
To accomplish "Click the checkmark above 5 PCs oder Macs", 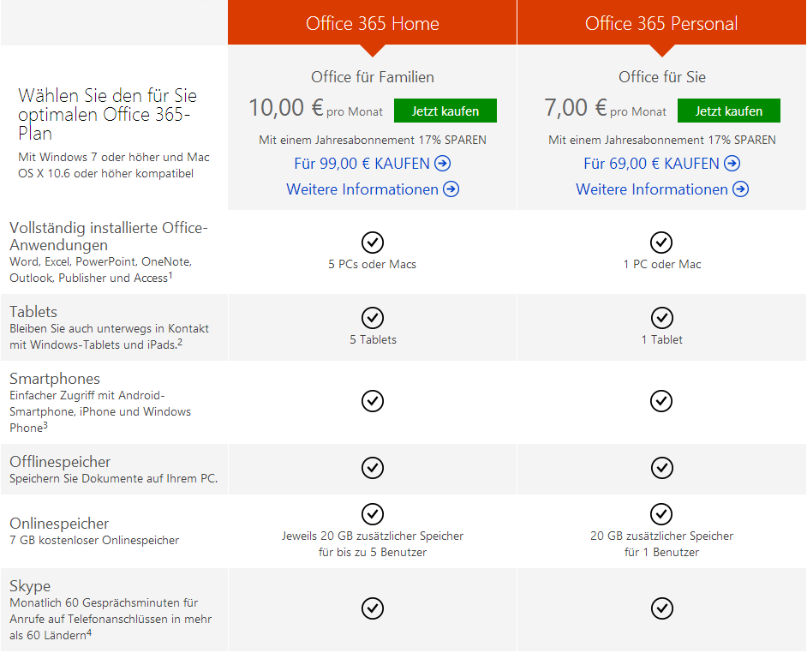I will coord(373,243).
